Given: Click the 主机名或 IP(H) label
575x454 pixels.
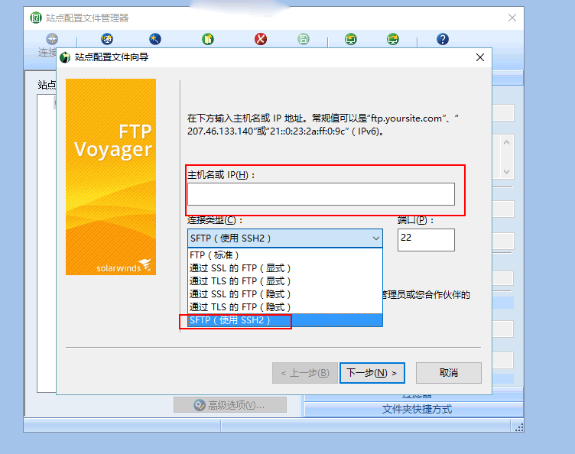Looking at the screenshot, I should click(221, 175).
